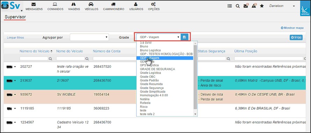Select 3.8 SVW from the grade list
The width and height of the screenshot is (311, 133).
click(146, 43)
